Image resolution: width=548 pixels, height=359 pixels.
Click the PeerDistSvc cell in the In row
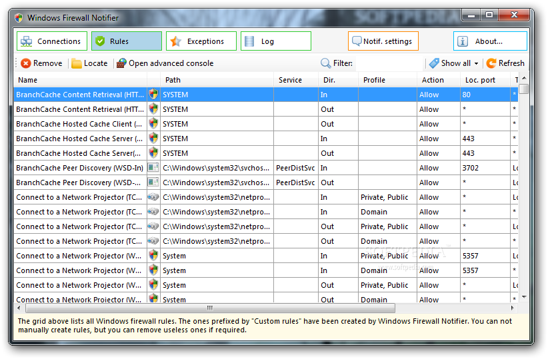click(296, 168)
